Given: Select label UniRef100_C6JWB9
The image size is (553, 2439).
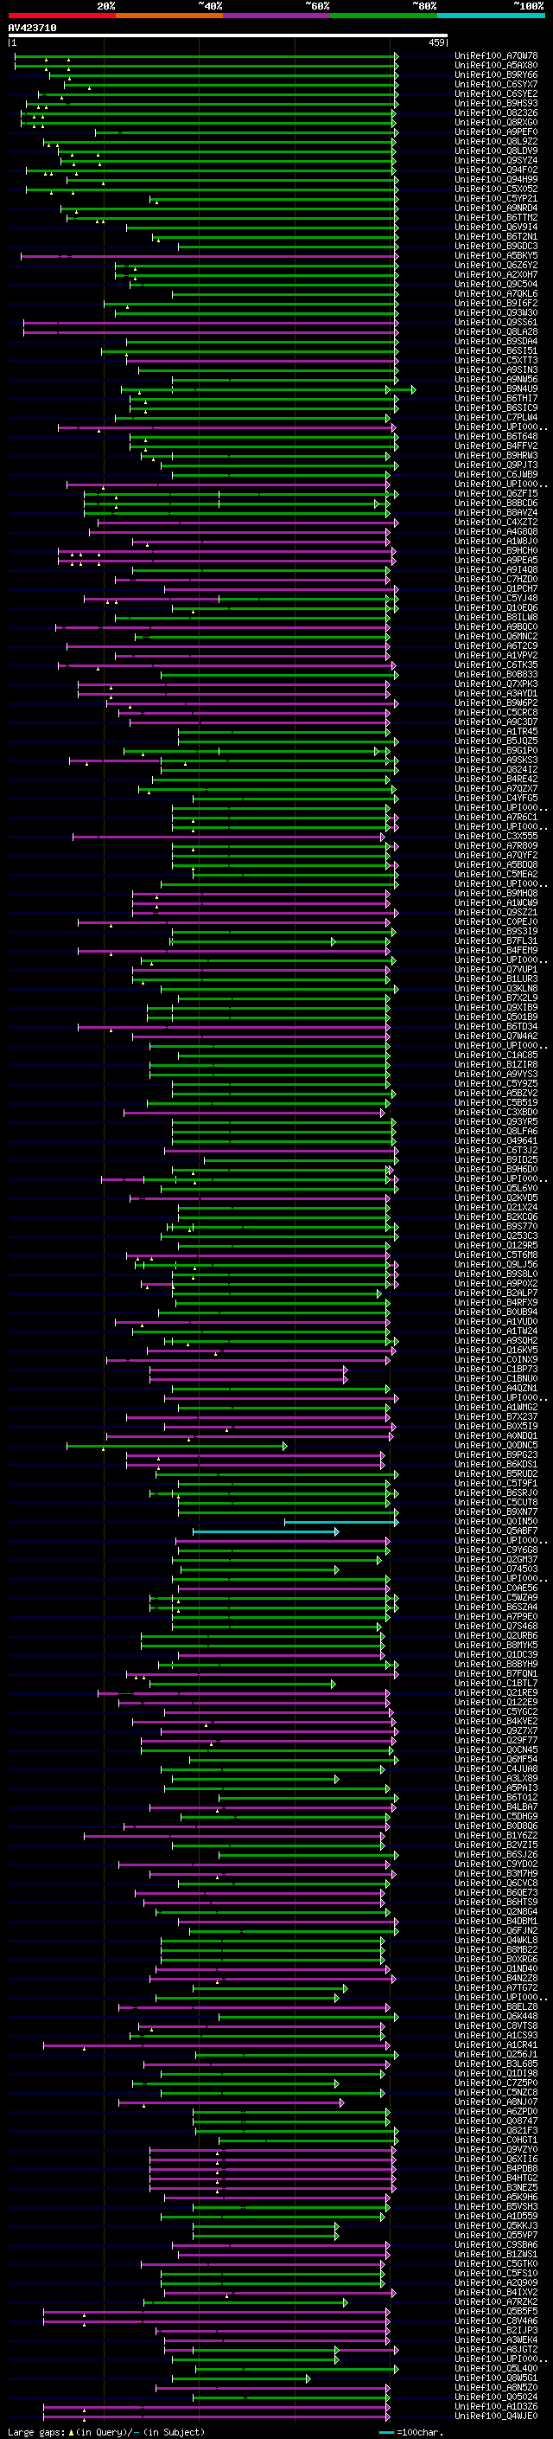Looking at the screenshot, I should point(496,474).
